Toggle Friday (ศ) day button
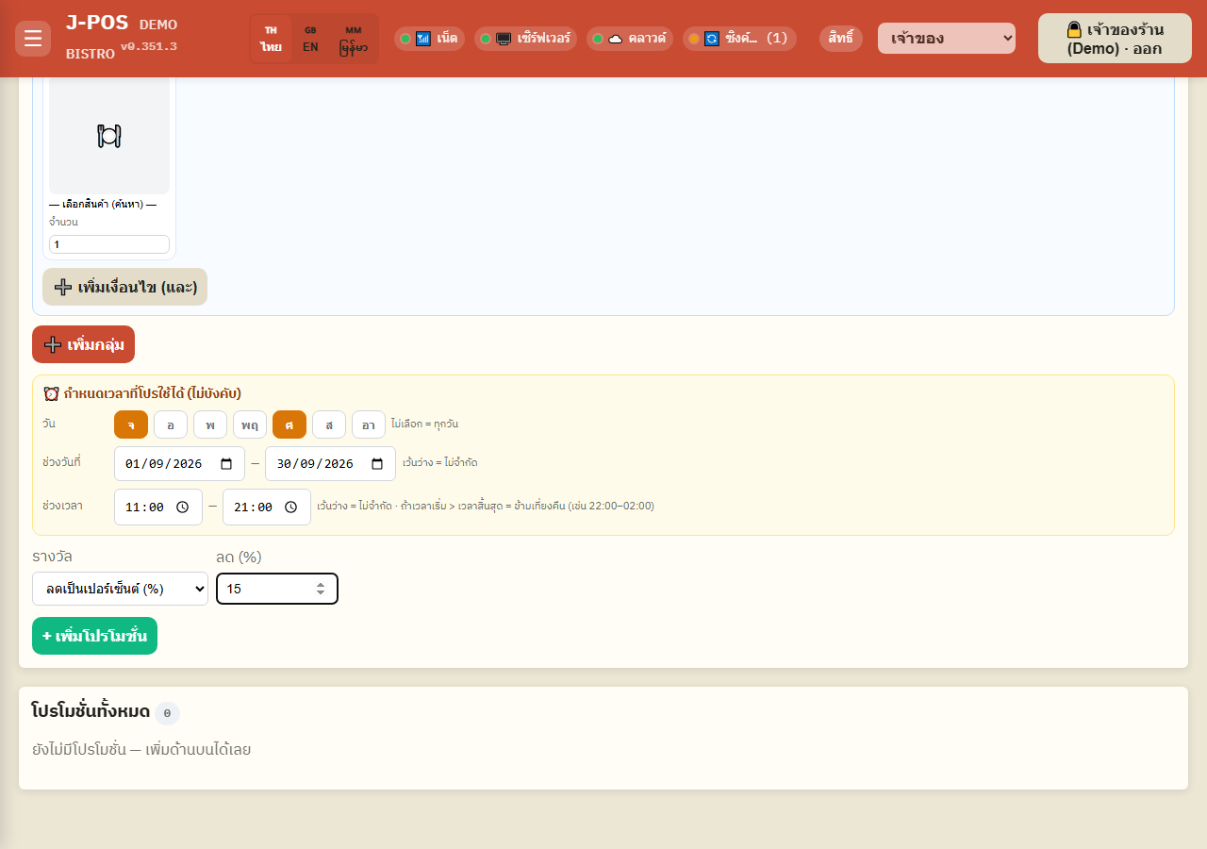1207x849 pixels. [289, 424]
